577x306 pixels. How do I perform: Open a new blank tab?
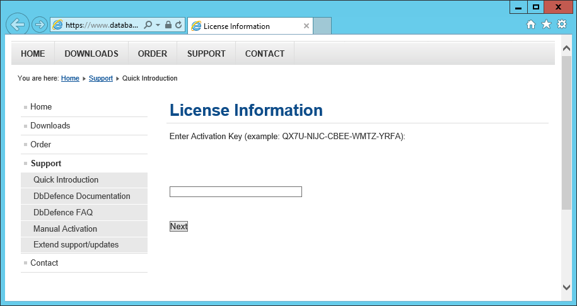(322, 26)
